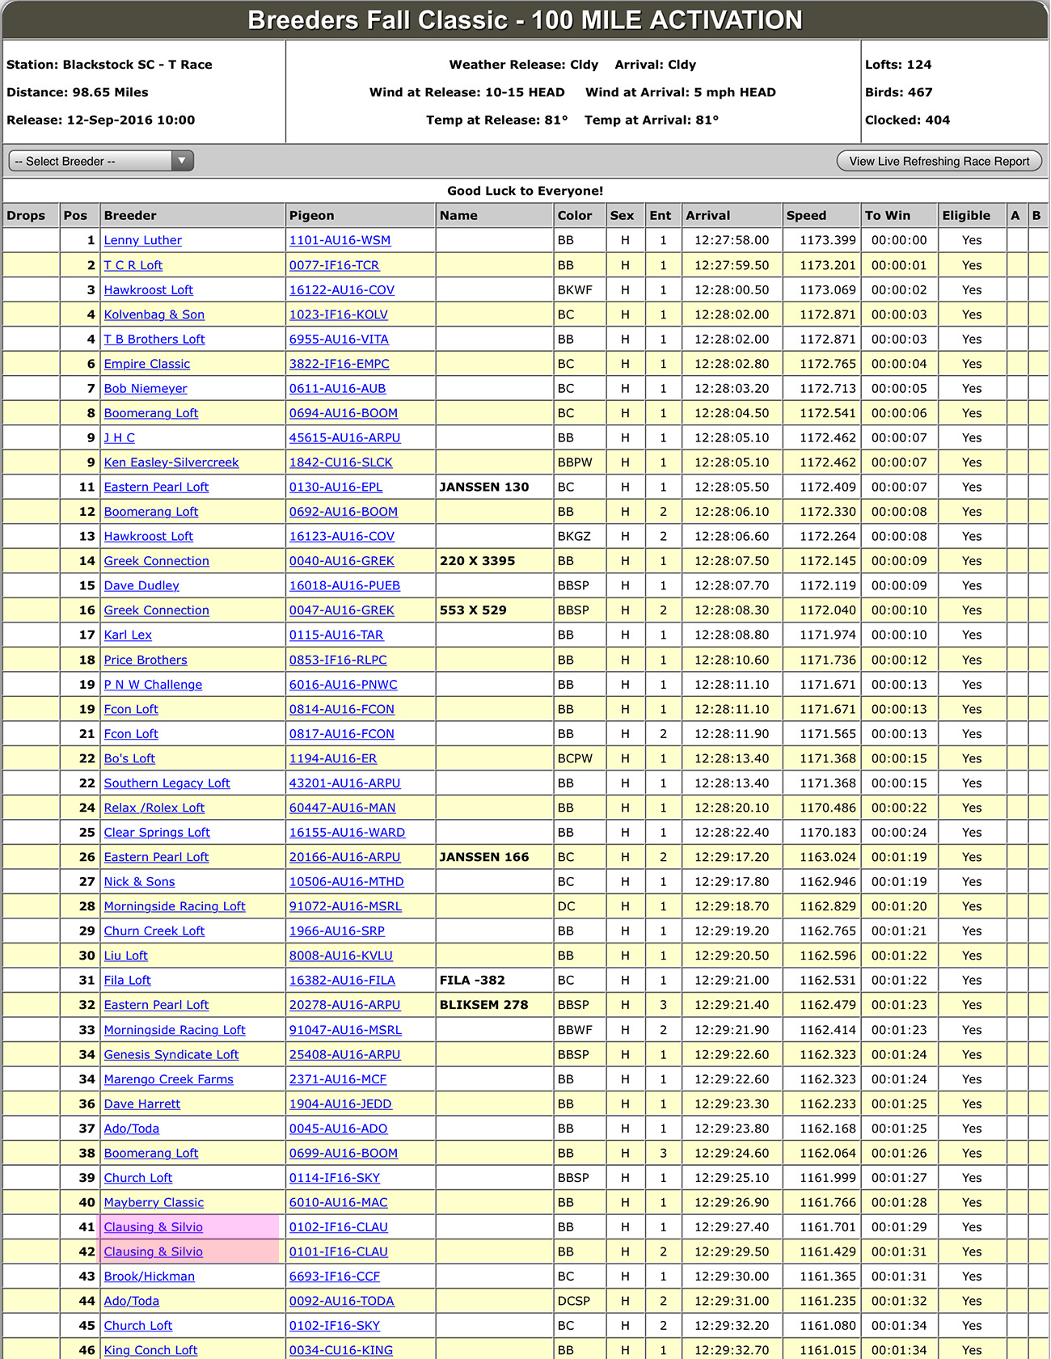The width and height of the screenshot is (1051, 1359).
Task: Open pigeon 0130-AU16-EPL link
Action: (336, 487)
